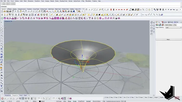Viewport: 182px width, 102px height.
Task: Toggle the Mid osnap checkbox
Action: [x=119, y=98]
